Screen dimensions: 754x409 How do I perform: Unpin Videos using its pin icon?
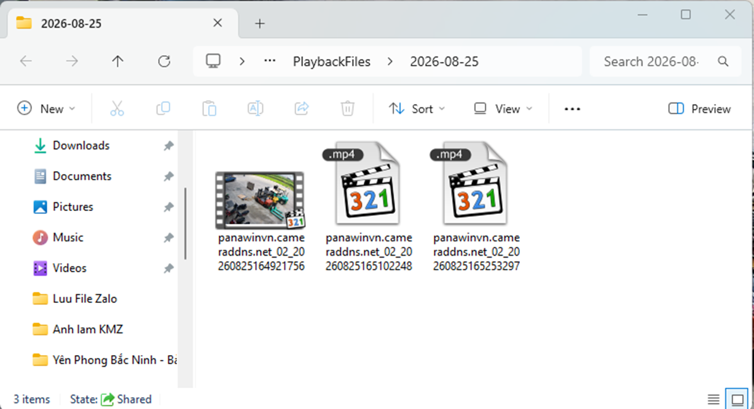[x=168, y=269]
